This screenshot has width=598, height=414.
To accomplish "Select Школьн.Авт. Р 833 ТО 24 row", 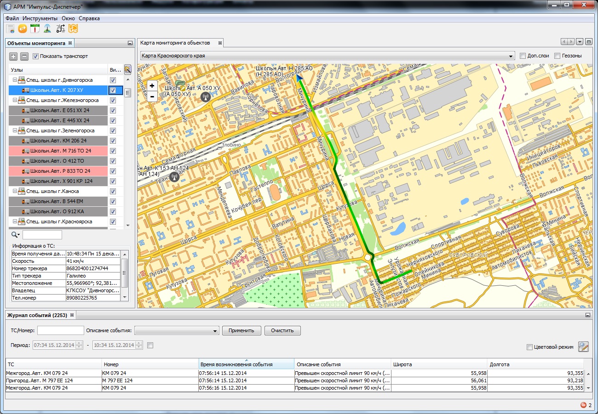I will click(58, 171).
